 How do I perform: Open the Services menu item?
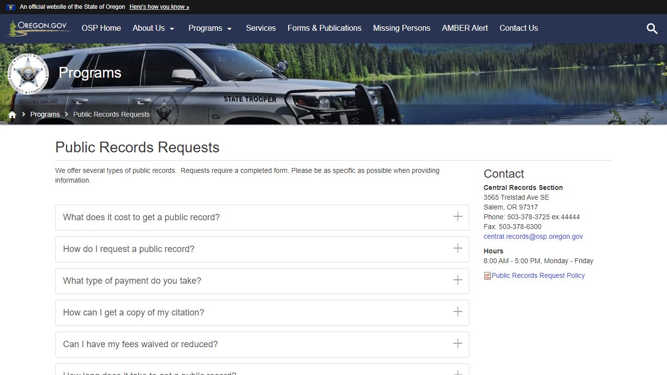click(x=261, y=28)
